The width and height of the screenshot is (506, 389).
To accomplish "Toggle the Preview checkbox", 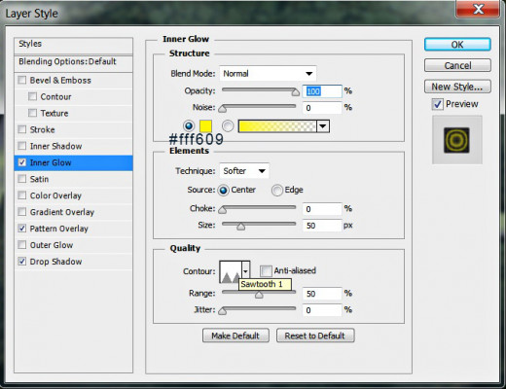I will [438, 104].
